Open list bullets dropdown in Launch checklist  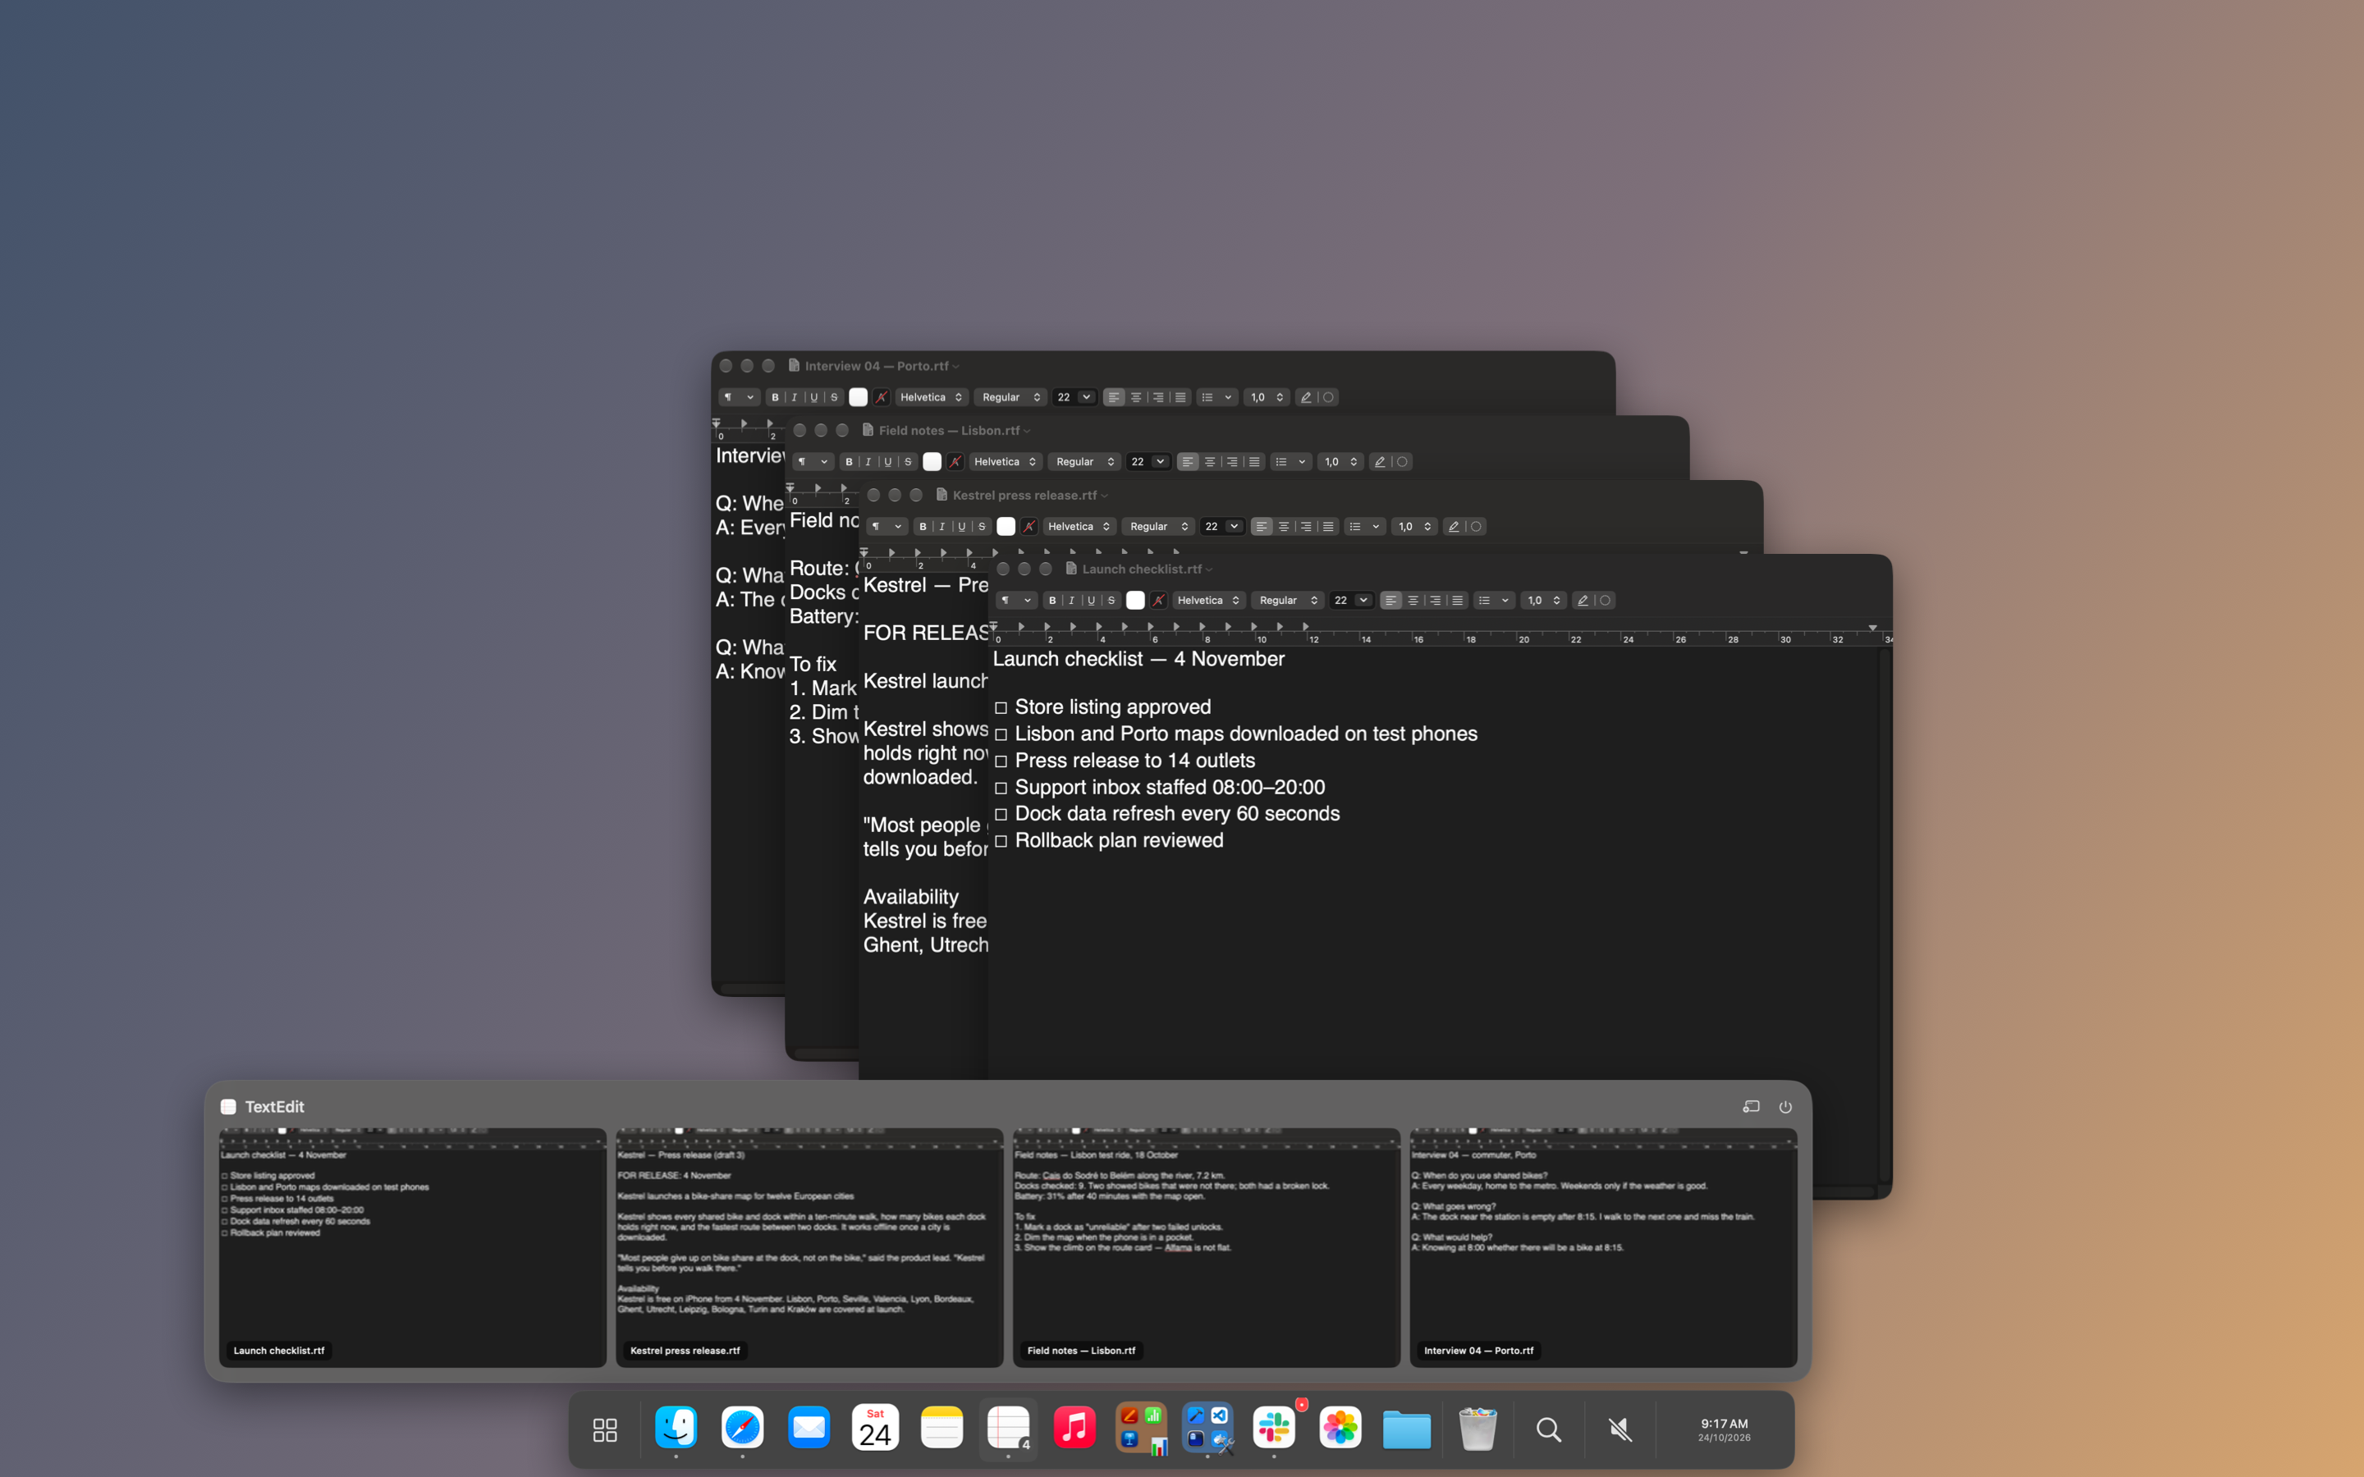click(1494, 600)
